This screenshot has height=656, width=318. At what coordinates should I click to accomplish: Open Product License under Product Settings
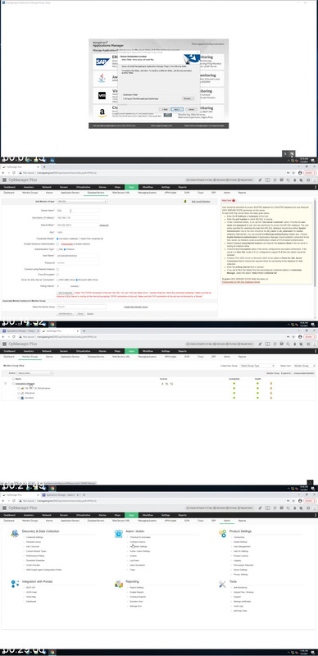[241, 556]
